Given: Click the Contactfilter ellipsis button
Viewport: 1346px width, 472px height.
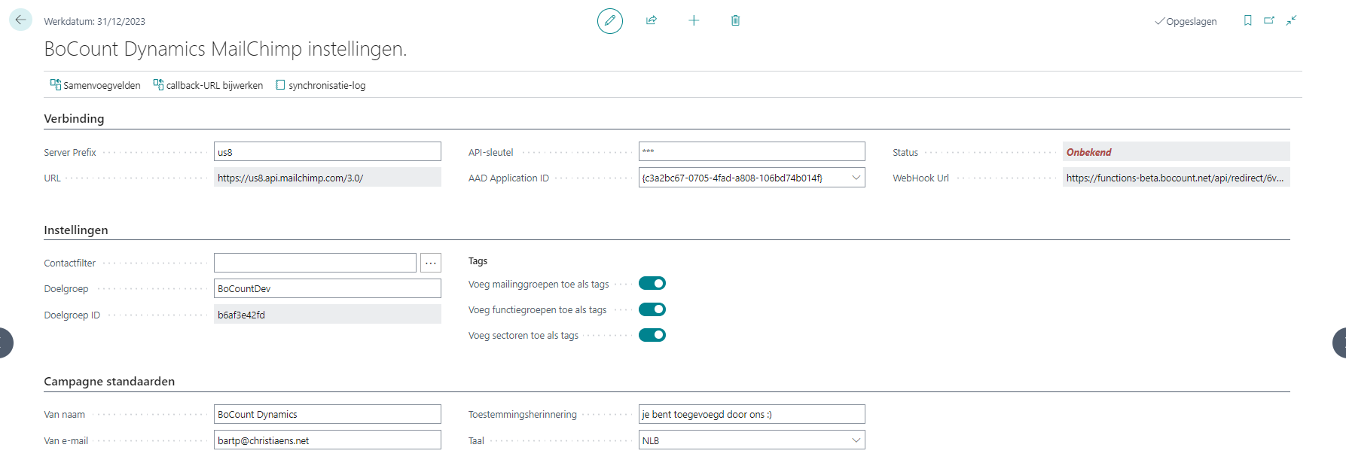Looking at the screenshot, I should pyautogui.click(x=430, y=263).
